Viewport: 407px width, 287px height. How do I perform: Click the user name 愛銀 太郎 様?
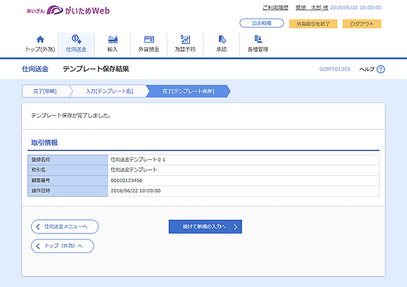click(312, 7)
